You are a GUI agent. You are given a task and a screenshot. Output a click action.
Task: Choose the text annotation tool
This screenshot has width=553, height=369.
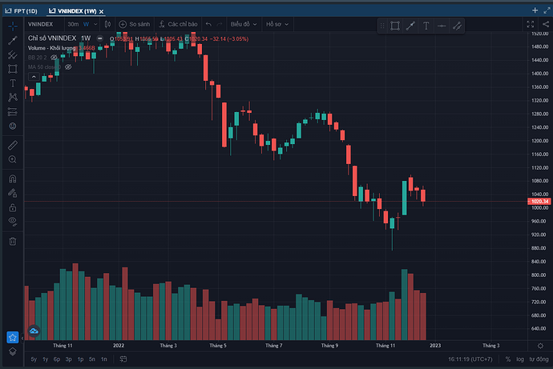(x=13, y=82)
